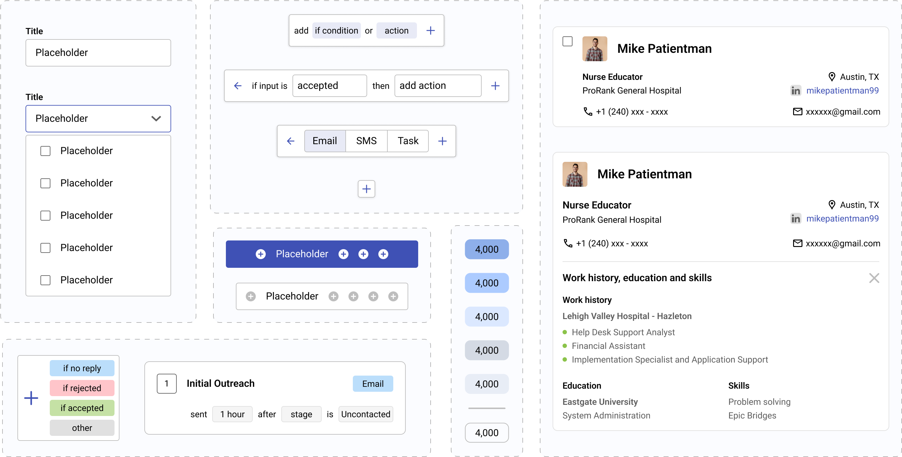The height and width of the screenshot is (457, 902).
Task: Click the darkest blue 4,000 swatch
Action: pos(486,249)
